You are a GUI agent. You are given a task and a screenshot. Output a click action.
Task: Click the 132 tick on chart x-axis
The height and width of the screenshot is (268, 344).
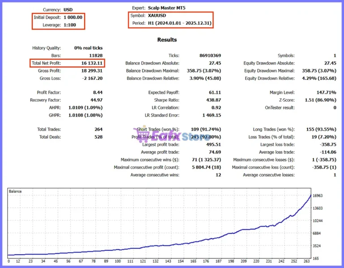pyautogui.click(x=155, y=261)
